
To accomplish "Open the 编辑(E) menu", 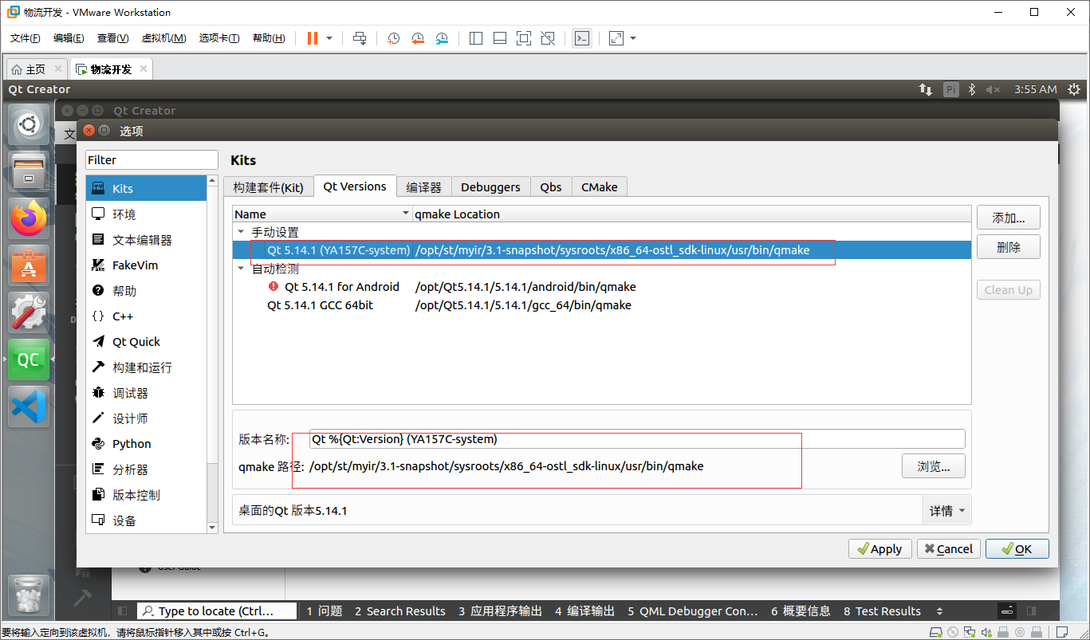I will [69, 38].
